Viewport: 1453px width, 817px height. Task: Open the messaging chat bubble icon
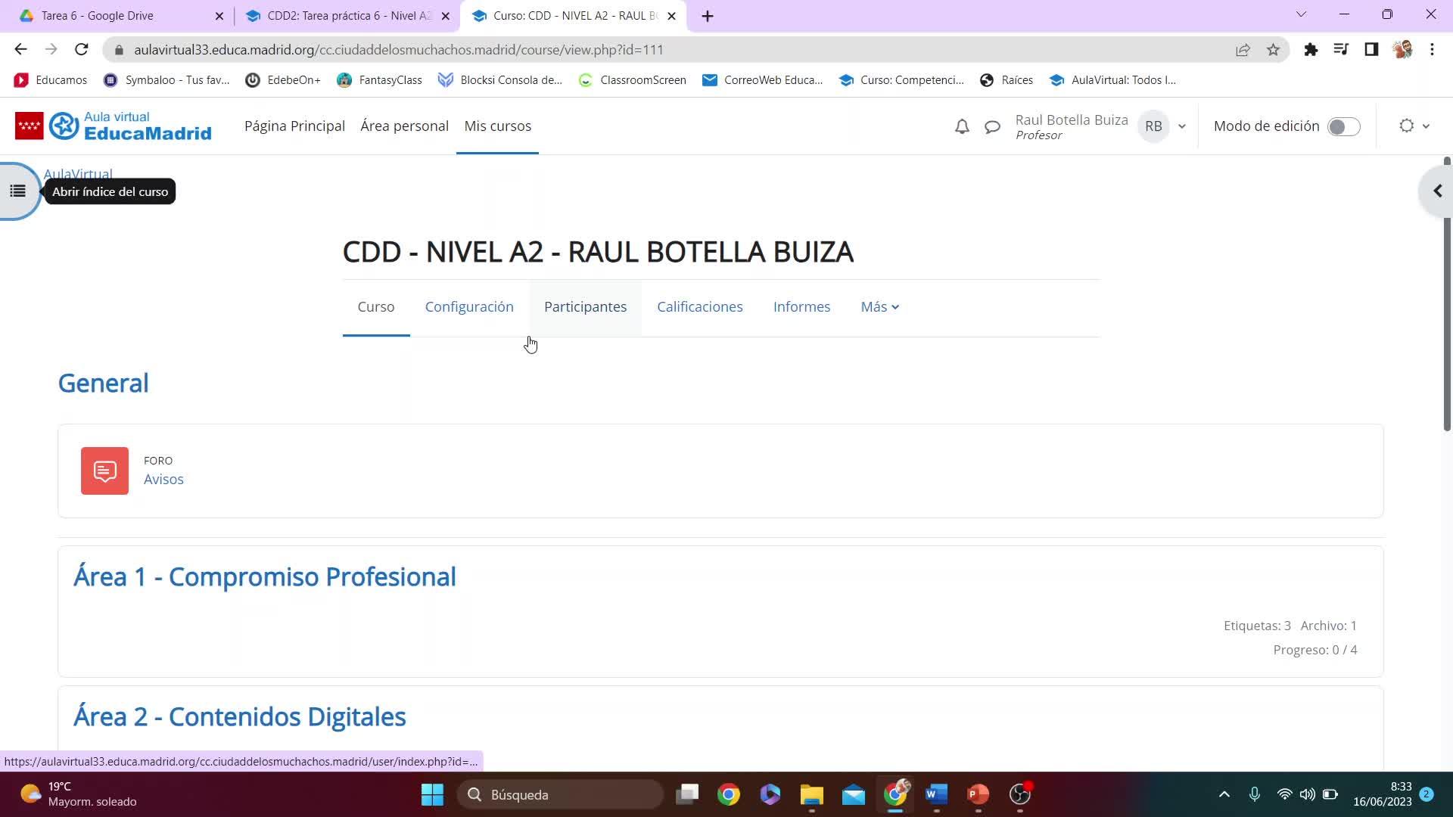[992, 126]
